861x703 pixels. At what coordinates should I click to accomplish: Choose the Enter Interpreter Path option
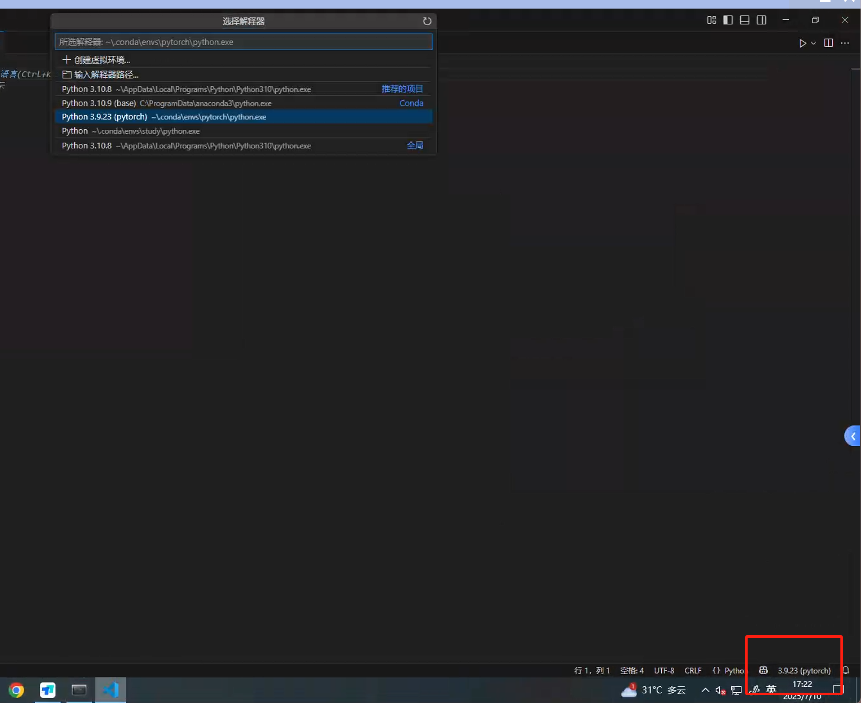click(106, 75)
